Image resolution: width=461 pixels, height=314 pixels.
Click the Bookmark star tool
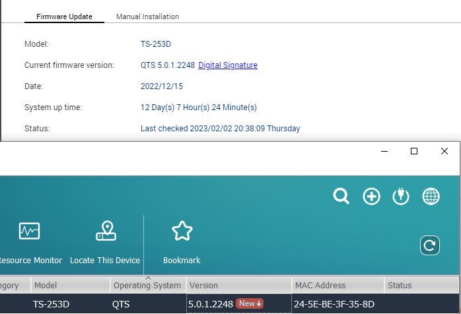pyautogui.click(x=182, y=243)
